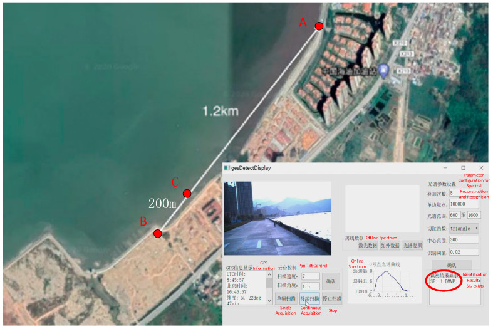Stop scanning with the 停止扫描 button

332,299
